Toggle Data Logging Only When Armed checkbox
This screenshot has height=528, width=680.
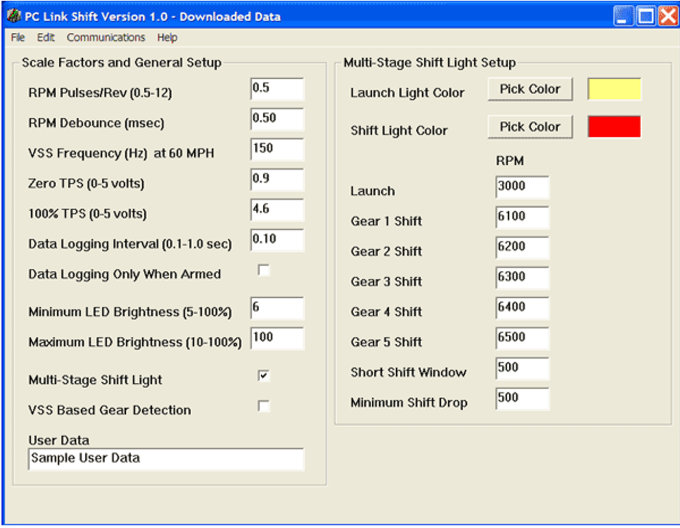point(264,270)
